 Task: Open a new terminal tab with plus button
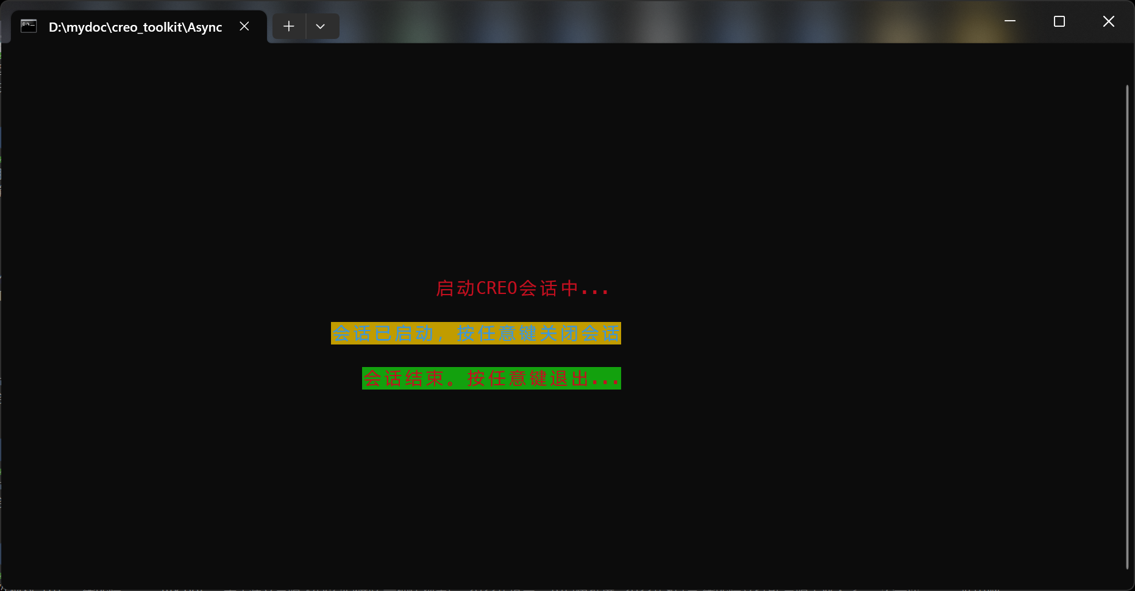(x=289, y=26)
